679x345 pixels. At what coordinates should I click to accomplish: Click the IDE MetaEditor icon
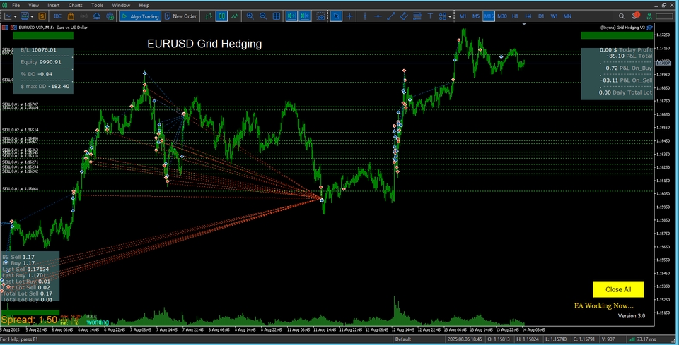(x=57, y=16)
